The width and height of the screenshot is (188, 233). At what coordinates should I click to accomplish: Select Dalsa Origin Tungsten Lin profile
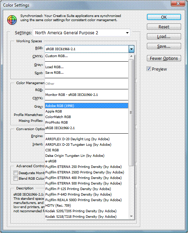point(86,155)
